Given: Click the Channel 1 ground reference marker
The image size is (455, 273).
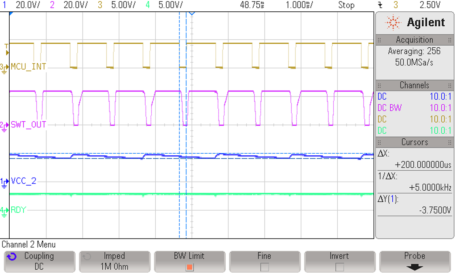Looking at the screenshot, I should (4, 181).
